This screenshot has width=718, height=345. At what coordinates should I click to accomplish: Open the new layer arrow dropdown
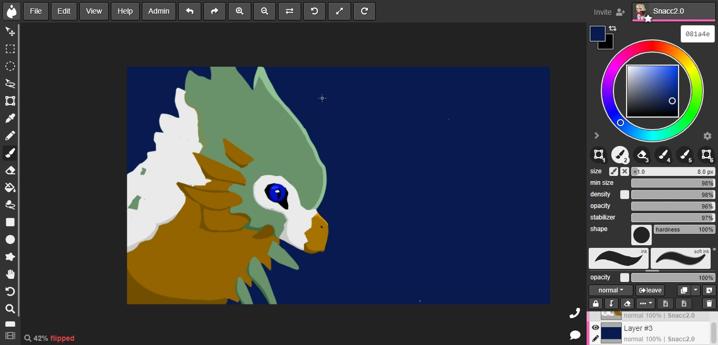click(x=695, y=290)
